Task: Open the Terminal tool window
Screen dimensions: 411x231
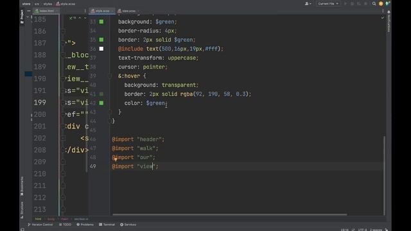Action: click(107, 225)
